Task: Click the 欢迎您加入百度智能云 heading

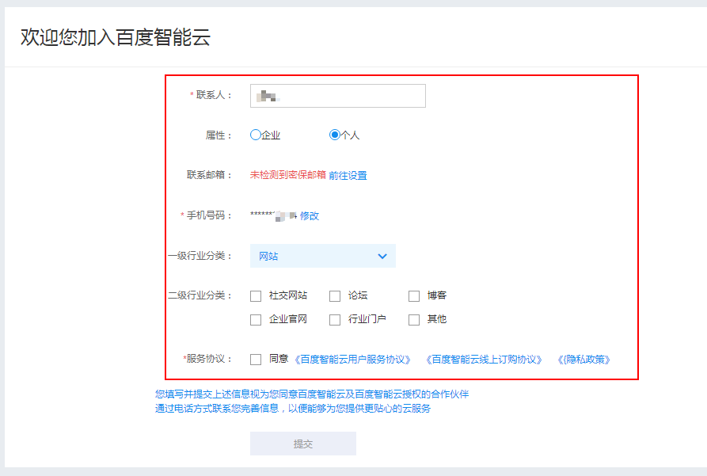Action: 116,37
